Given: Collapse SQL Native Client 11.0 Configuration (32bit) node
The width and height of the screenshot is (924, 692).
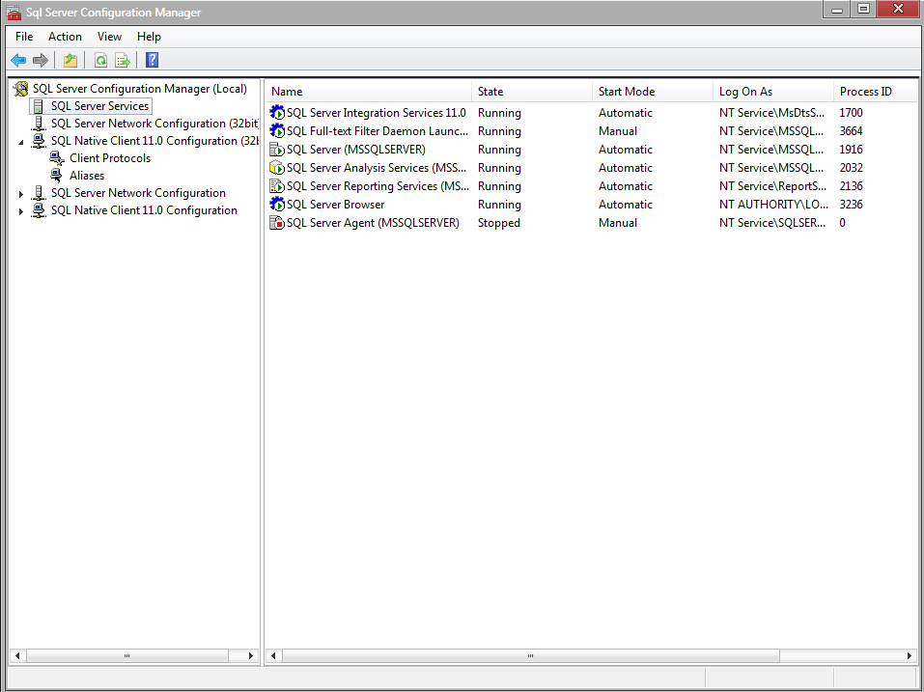Looking at the screenshot, I should tap(21, 142).
